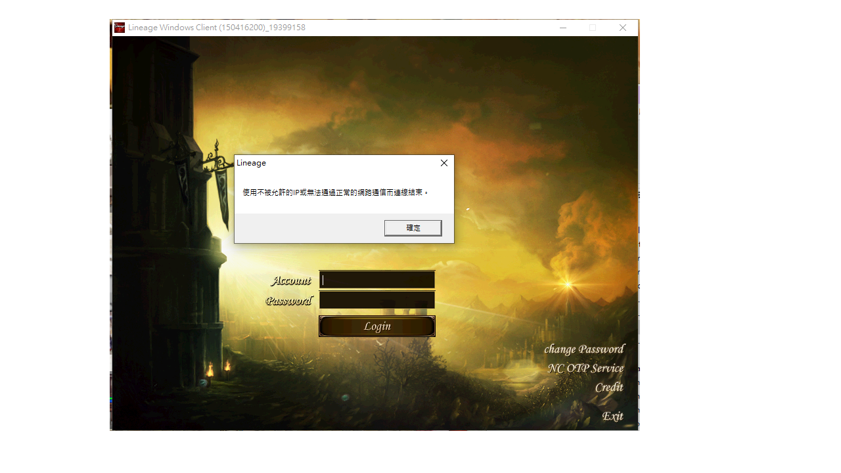The width and height of the screenshot is (841, 473).
Task: Click the disabled maximize button of client window
Action: click(593, 28)
